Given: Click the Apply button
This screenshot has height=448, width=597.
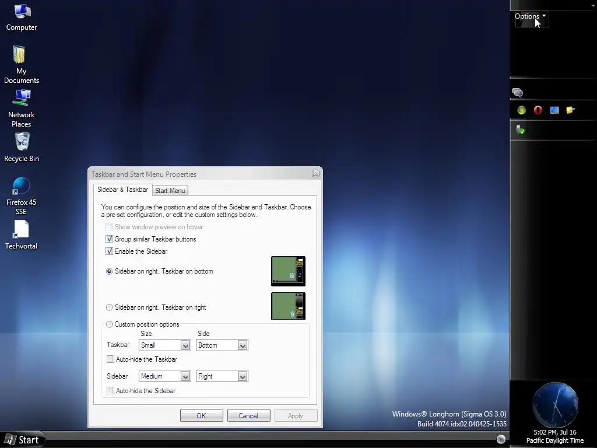Looking at the screenshot, I should click(x=296, y=415).
